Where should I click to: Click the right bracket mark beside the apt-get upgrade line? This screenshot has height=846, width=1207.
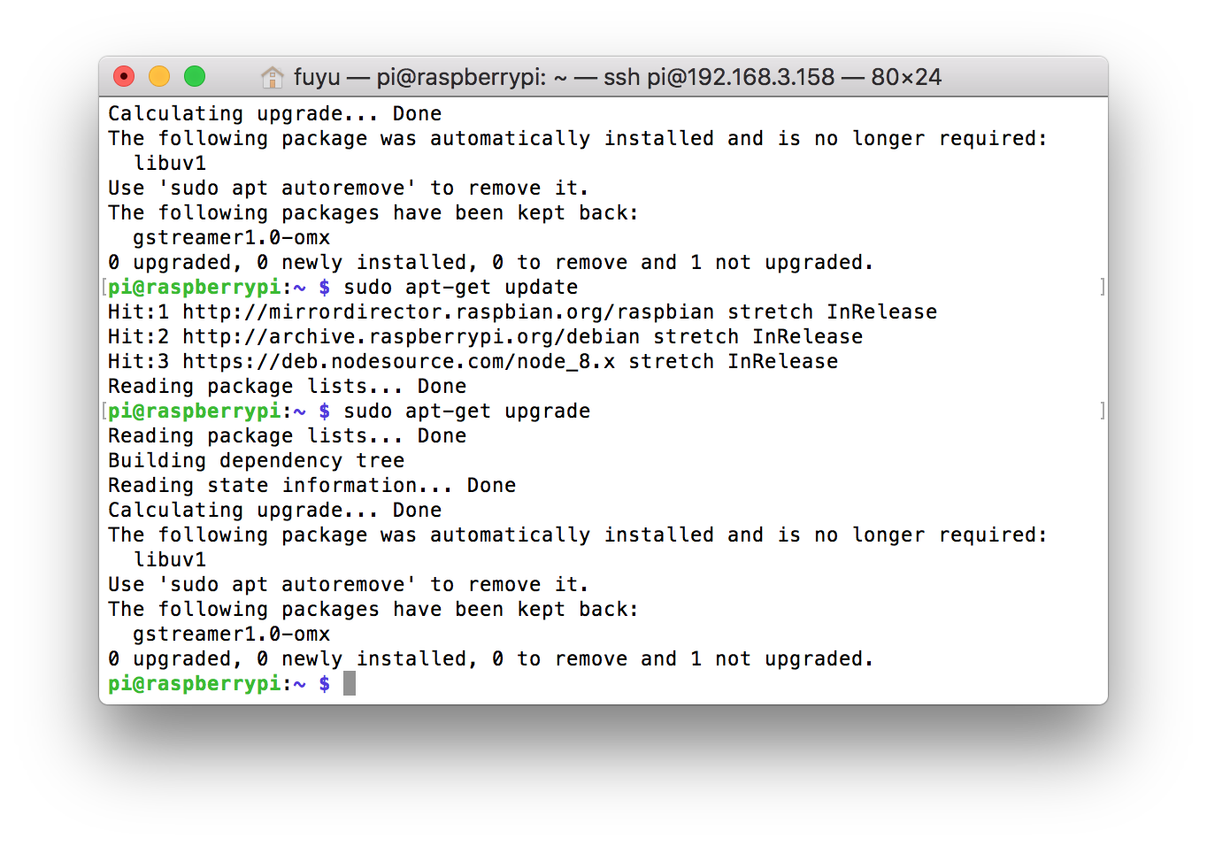coord(1102,411)
